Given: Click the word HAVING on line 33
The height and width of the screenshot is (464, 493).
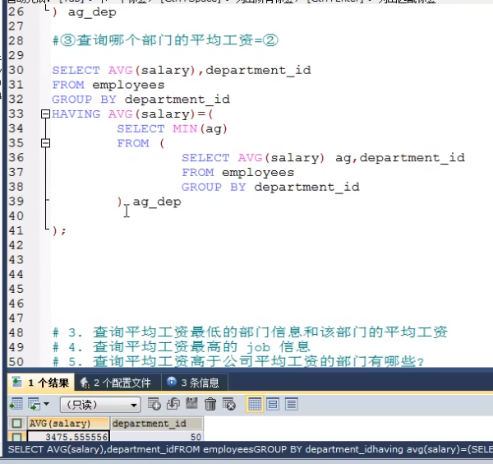Looking at the screenshot, I should [x=76, y=114].
